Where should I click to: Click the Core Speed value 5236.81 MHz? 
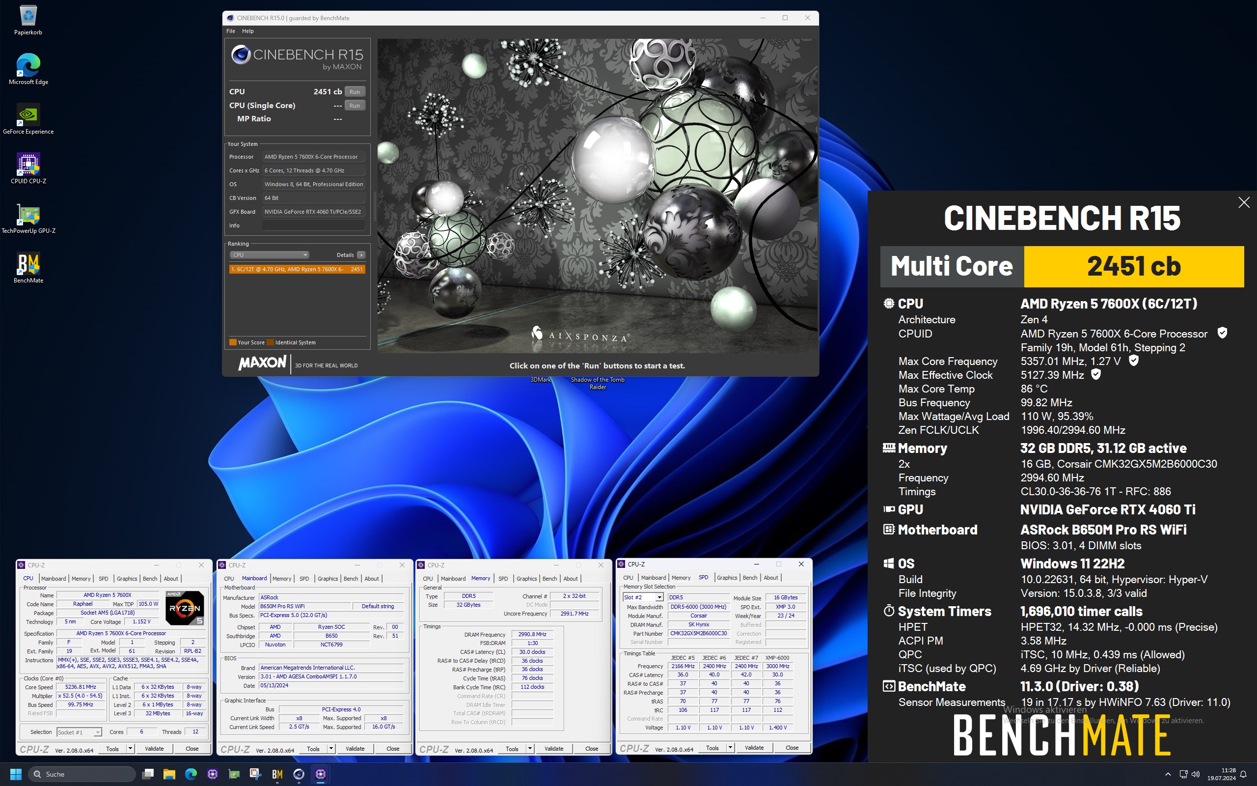click(81, 687)
